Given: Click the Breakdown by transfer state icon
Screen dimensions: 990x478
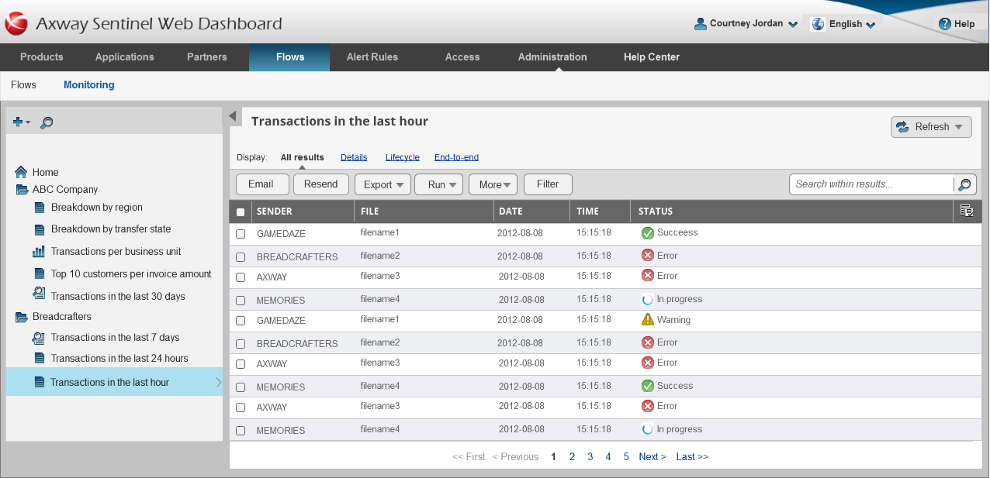Looking at the screenshot, I should tap(40, 230).
